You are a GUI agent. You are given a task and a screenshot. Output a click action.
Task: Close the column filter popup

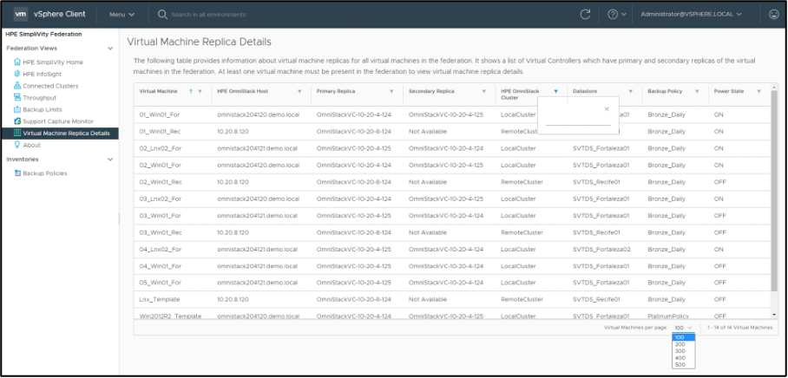click(x=607, y=109)
